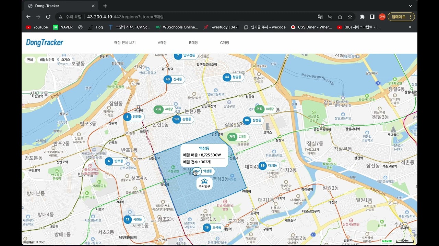Toggle the 전체 filter chip
439x246 pixels.
tap(30, 60)
